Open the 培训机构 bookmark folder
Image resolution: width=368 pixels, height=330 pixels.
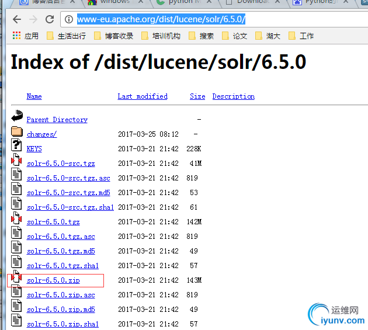point(161,36)
